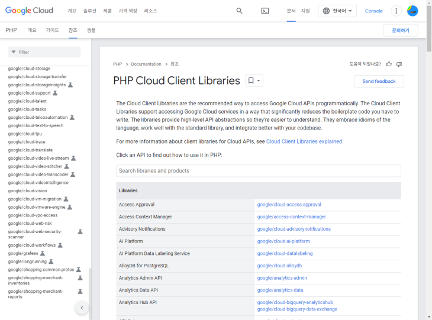Click the thumbs up helpful icon

pyautogui.click(x=389, y=64)
